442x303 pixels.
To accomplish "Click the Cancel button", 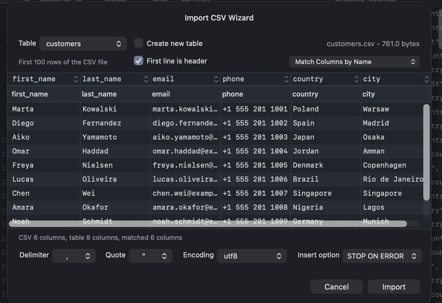I will coord(337,287).
